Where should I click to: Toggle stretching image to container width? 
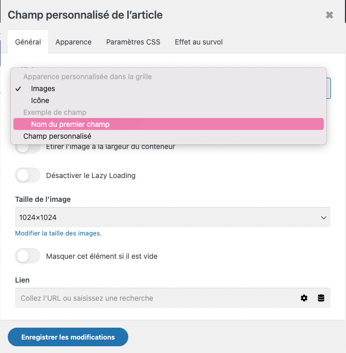click(28, 148)
